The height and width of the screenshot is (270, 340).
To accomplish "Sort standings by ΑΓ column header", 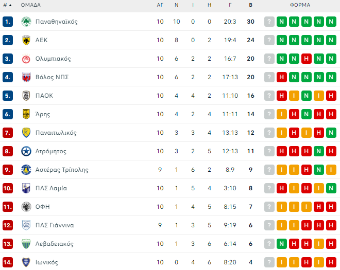I will (160, 5).
